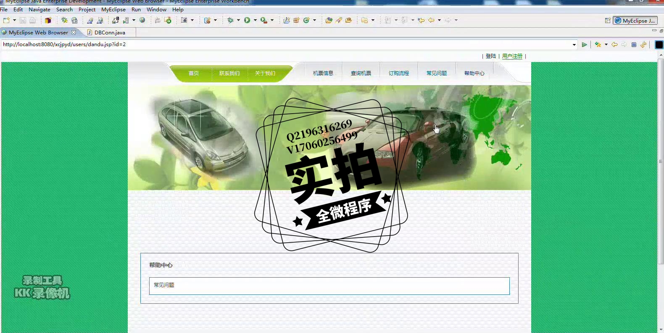Click the 查询机票 navigation link

pos(361,73)
